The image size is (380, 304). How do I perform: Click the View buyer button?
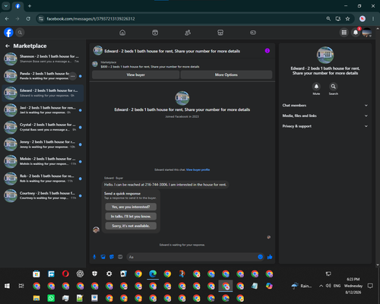pyautogui.click(x=136, y=74)
